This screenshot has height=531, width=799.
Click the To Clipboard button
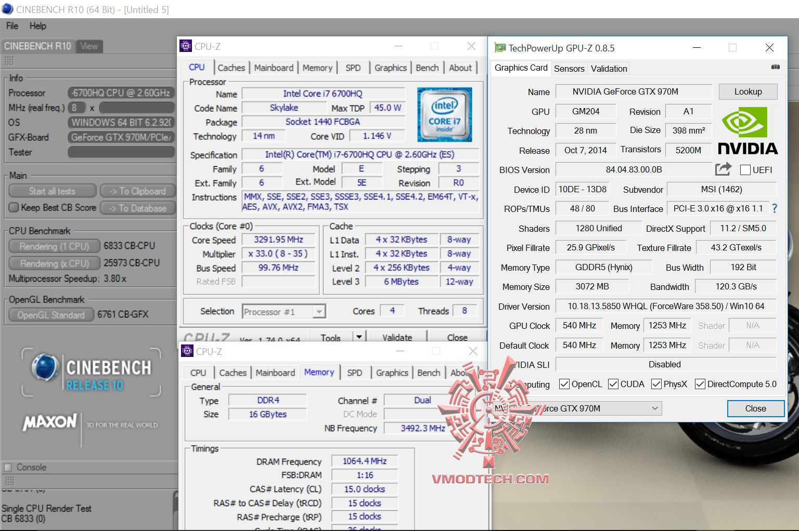138,191
